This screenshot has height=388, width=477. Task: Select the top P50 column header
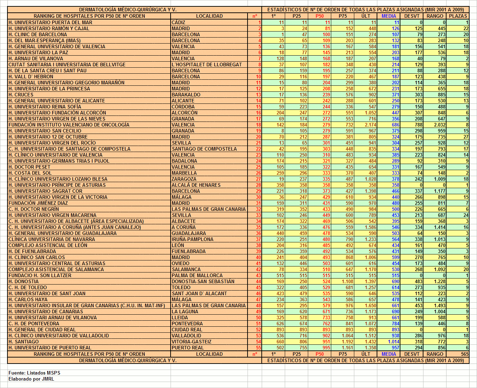(320, 16)
